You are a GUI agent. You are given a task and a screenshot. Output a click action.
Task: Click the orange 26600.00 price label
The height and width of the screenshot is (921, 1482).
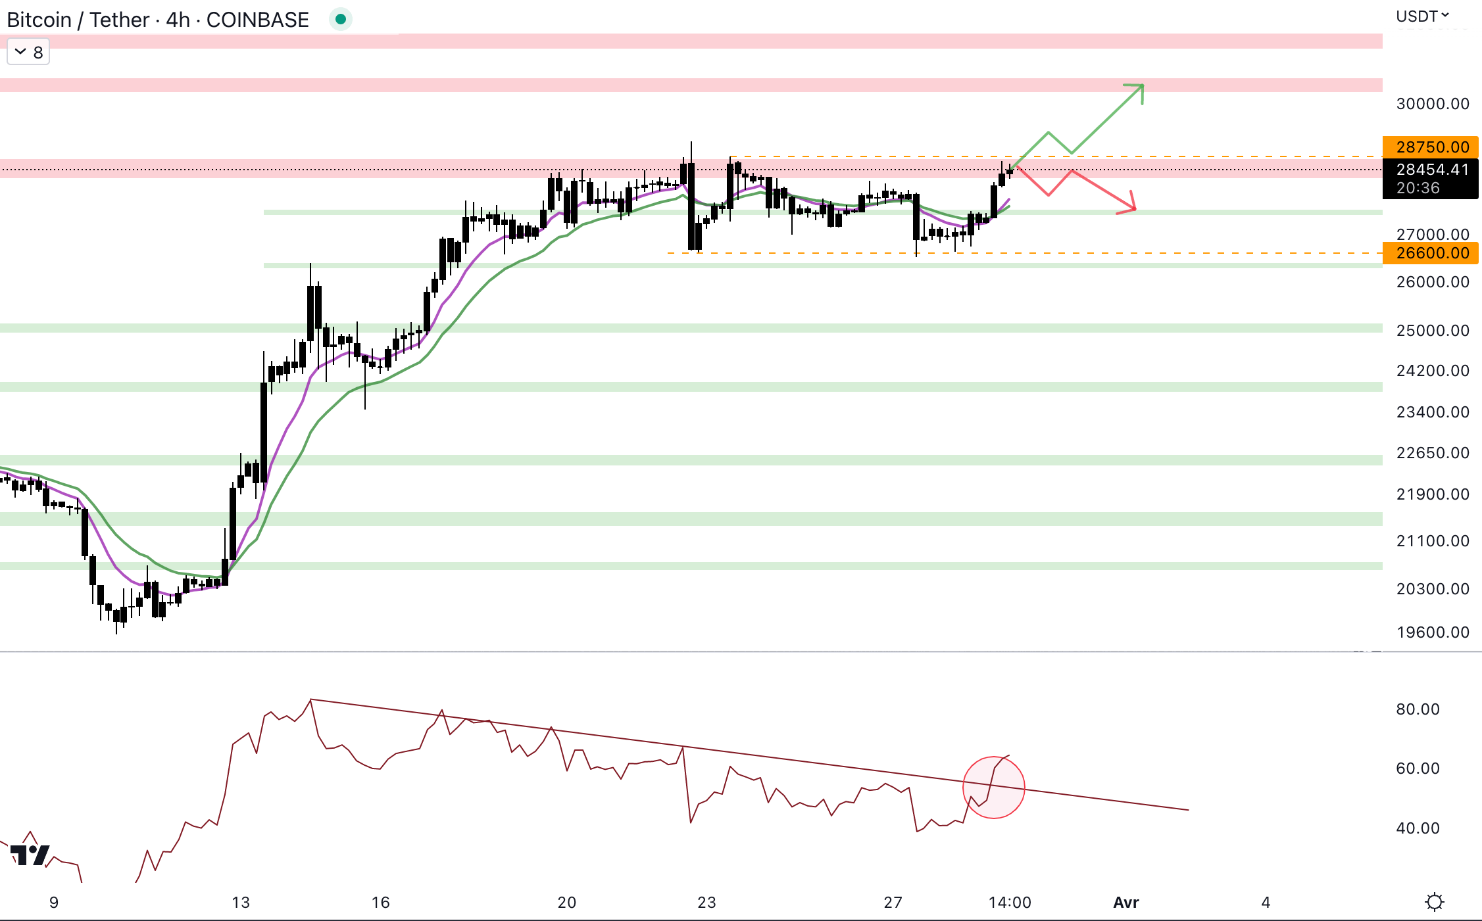pyautogui.click(x=1431, y=253)
